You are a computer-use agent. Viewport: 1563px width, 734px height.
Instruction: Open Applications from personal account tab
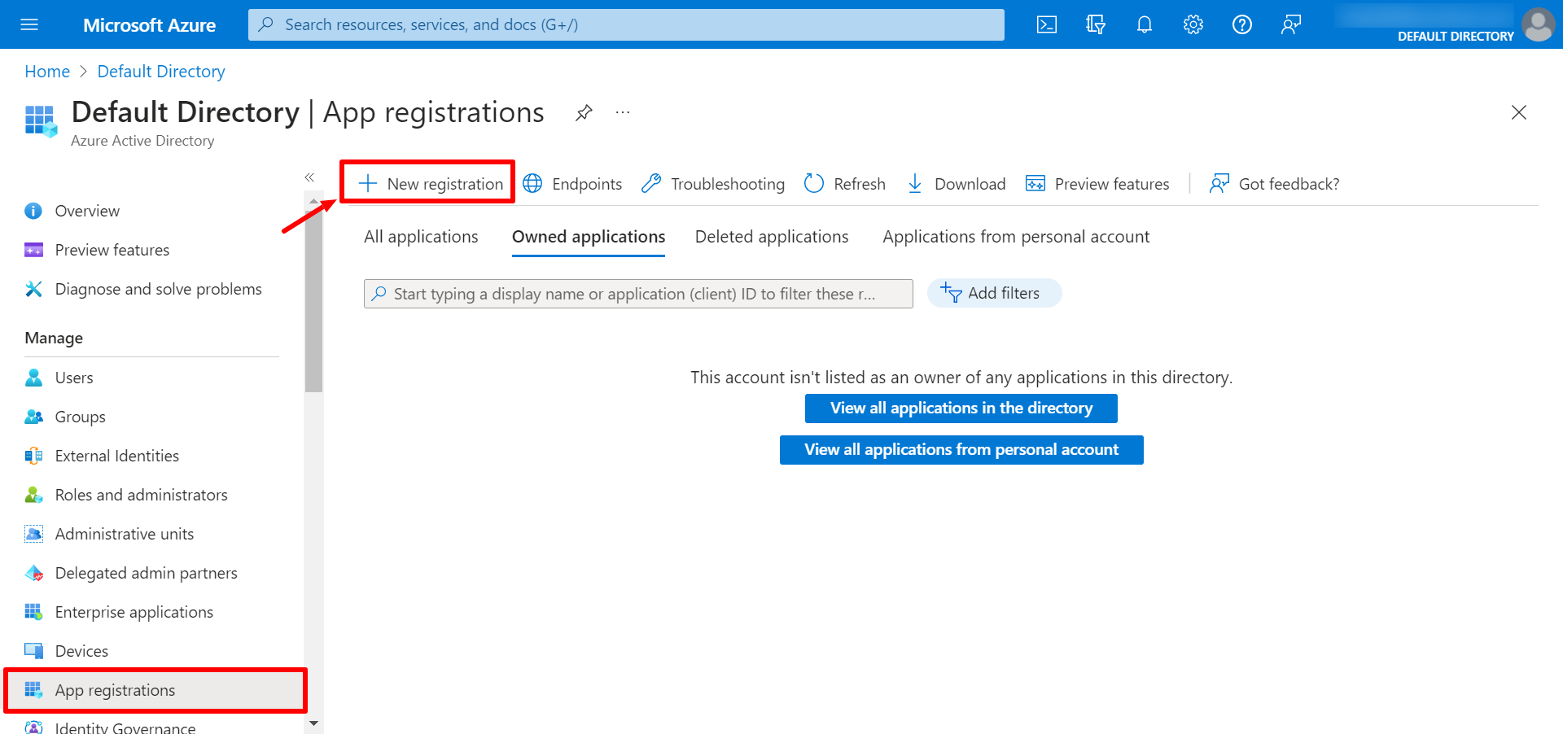[x=1016, y=237]
